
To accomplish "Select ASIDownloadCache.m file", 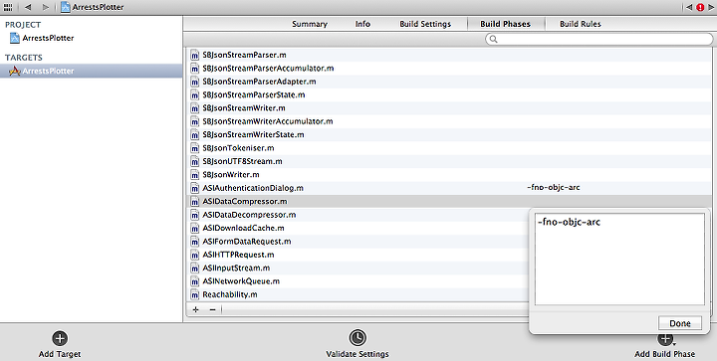I will [x=243, y=228].
